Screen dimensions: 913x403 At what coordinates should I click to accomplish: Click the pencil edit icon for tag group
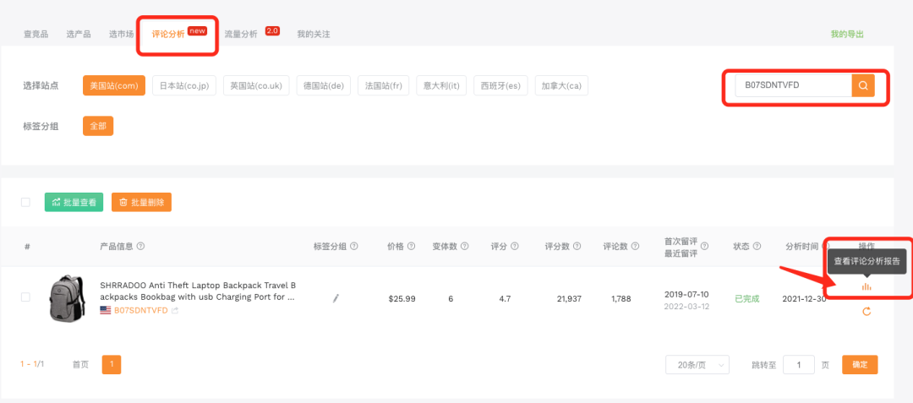[336, 298]
